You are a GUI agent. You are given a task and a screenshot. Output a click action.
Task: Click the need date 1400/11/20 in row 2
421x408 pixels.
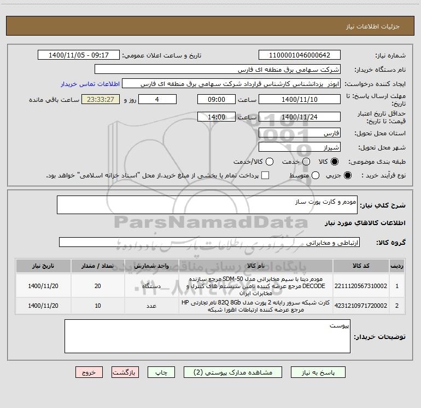[43, 306]
